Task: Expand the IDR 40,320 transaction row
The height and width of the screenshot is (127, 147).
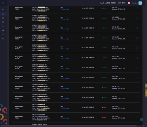Action: coord(13,87)
